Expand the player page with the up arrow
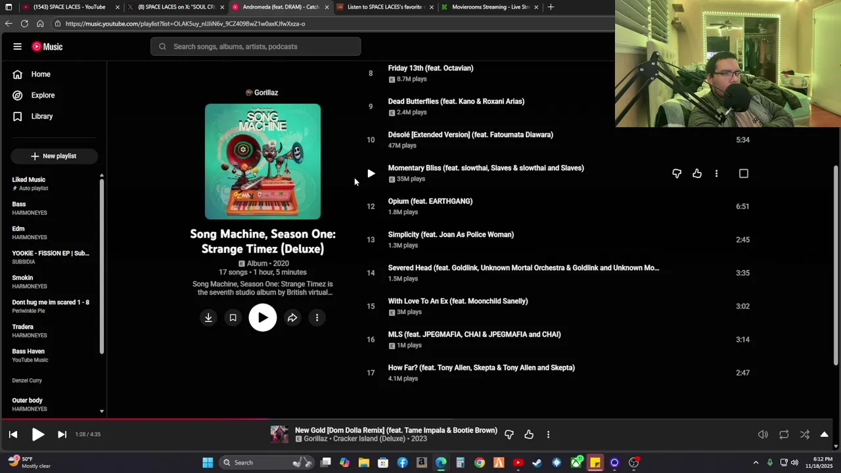The image size is (841, 473). (824, 434)
